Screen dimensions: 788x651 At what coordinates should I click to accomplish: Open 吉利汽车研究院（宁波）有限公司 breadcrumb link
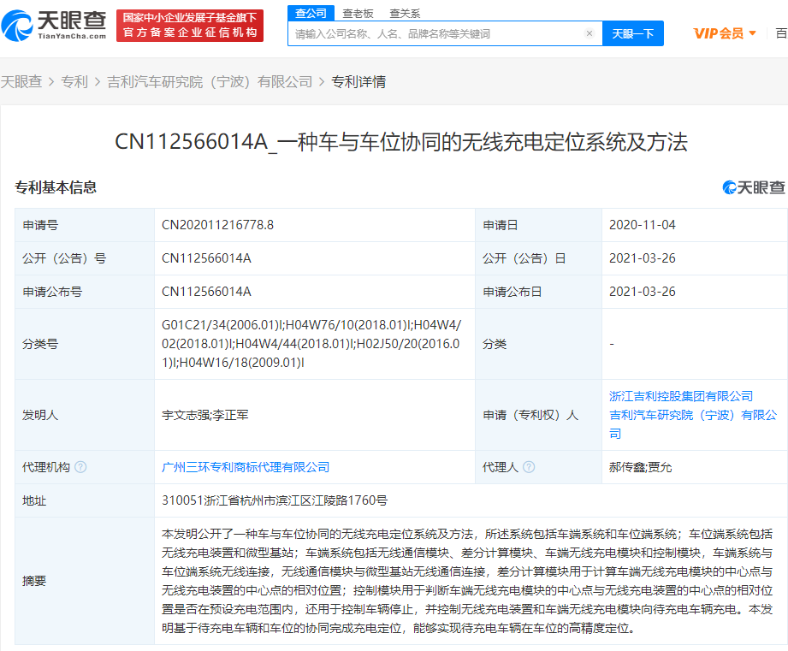tap(210, 82)
